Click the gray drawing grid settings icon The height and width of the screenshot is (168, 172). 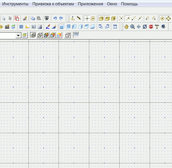33,27
